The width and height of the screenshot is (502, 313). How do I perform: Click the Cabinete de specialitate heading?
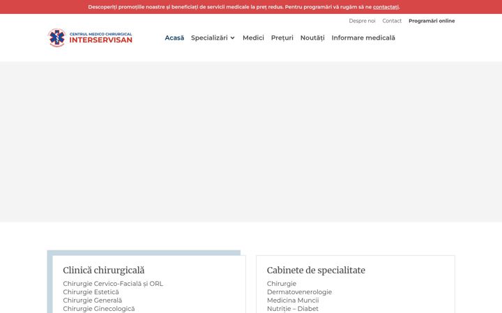coord(316,270)
